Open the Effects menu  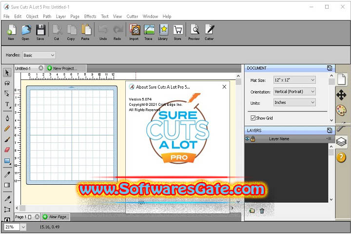90,17
